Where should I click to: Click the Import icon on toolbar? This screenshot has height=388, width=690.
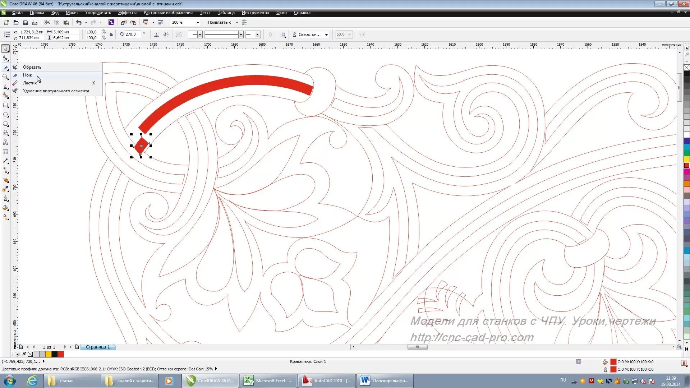point(124,23)
